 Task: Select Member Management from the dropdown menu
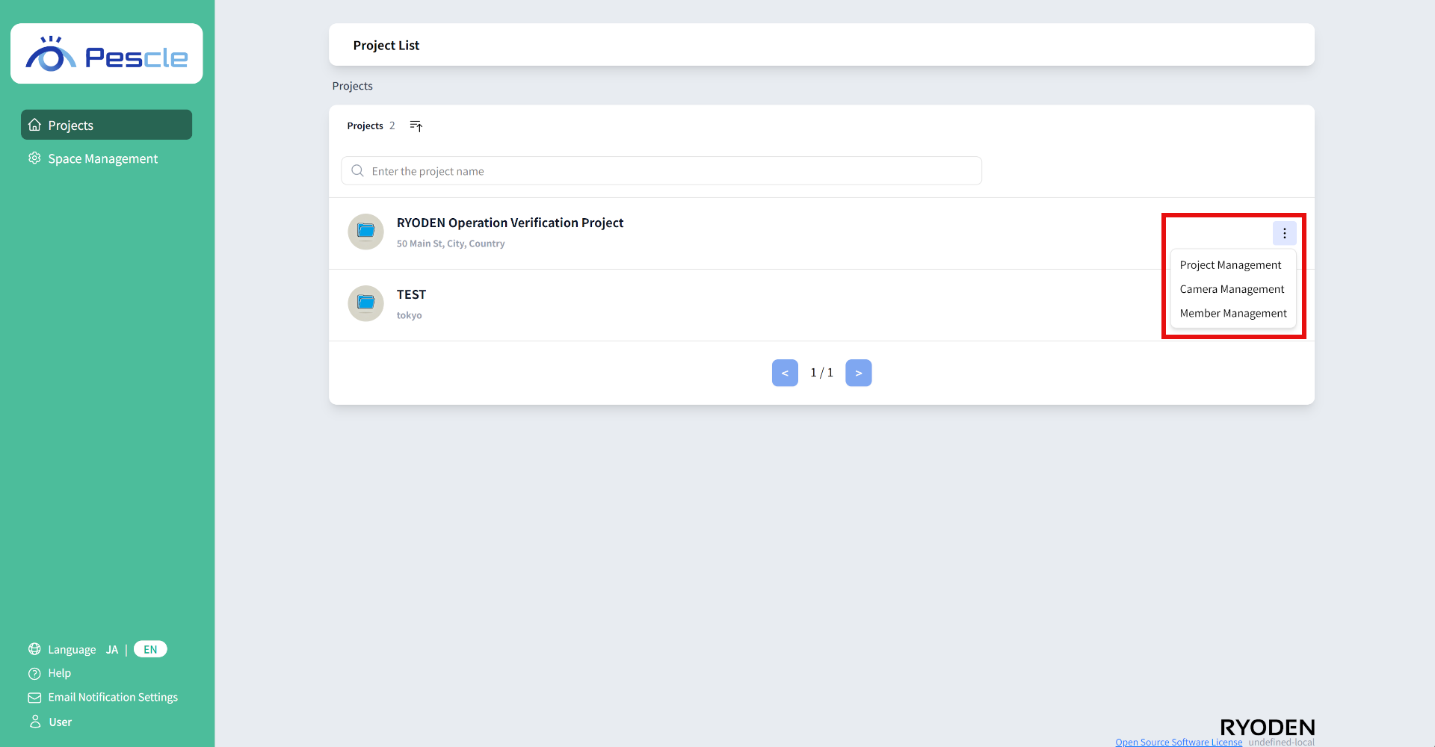[1232, 313]
